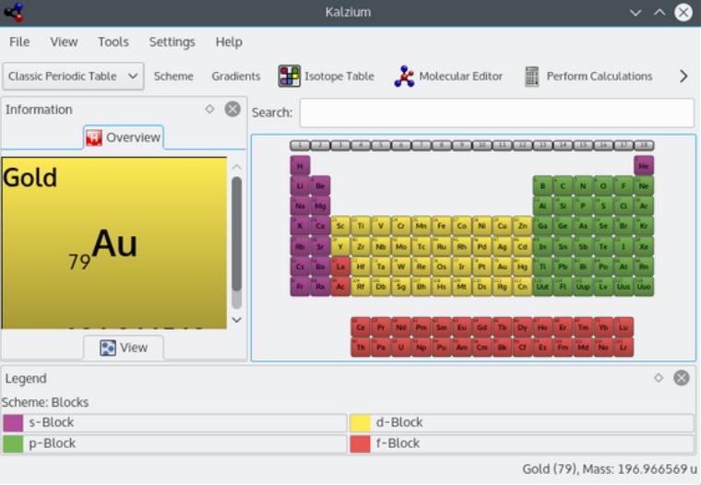701x485 pixels.
Task: Open the Gradients selector
Action: [235, 76]
